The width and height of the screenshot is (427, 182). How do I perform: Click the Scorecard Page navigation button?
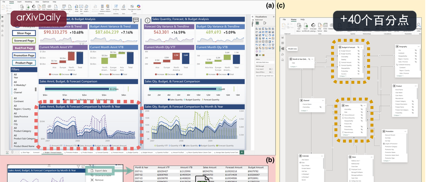pyautogui.click(x=24, y=41)
